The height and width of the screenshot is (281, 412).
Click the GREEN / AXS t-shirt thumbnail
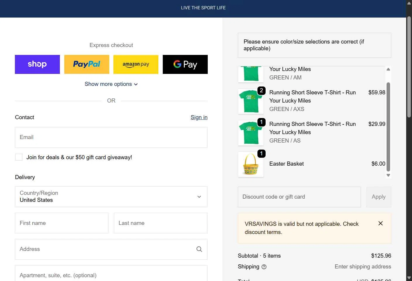(251, 101)
